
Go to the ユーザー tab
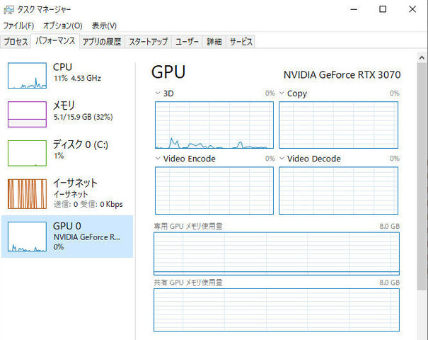[x=187, y=42]
